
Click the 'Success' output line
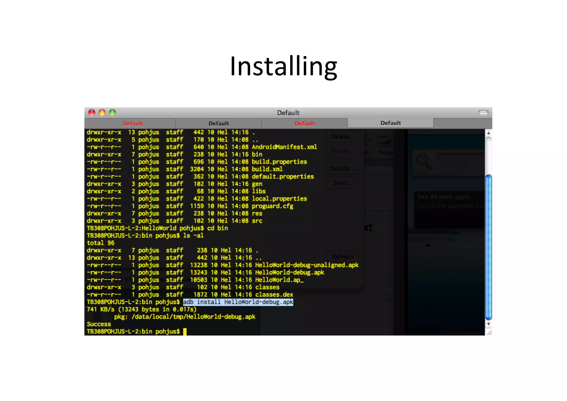point(99,324)
